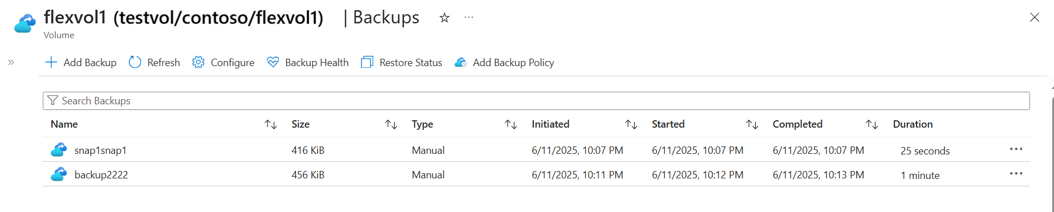Image resolution: width=1054 pixels, height=212 pixels.
Task: Sort backups by Type column
Action: (x=511, y=124)
